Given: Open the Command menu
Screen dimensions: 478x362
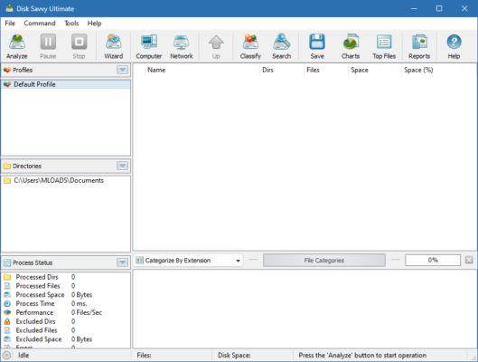Looking at the screenshot, I should (x=40, y=24).
